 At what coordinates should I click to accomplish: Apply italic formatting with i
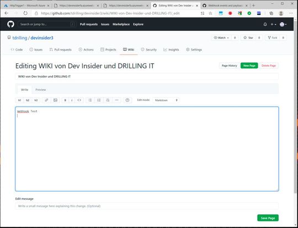coord(72,100)
